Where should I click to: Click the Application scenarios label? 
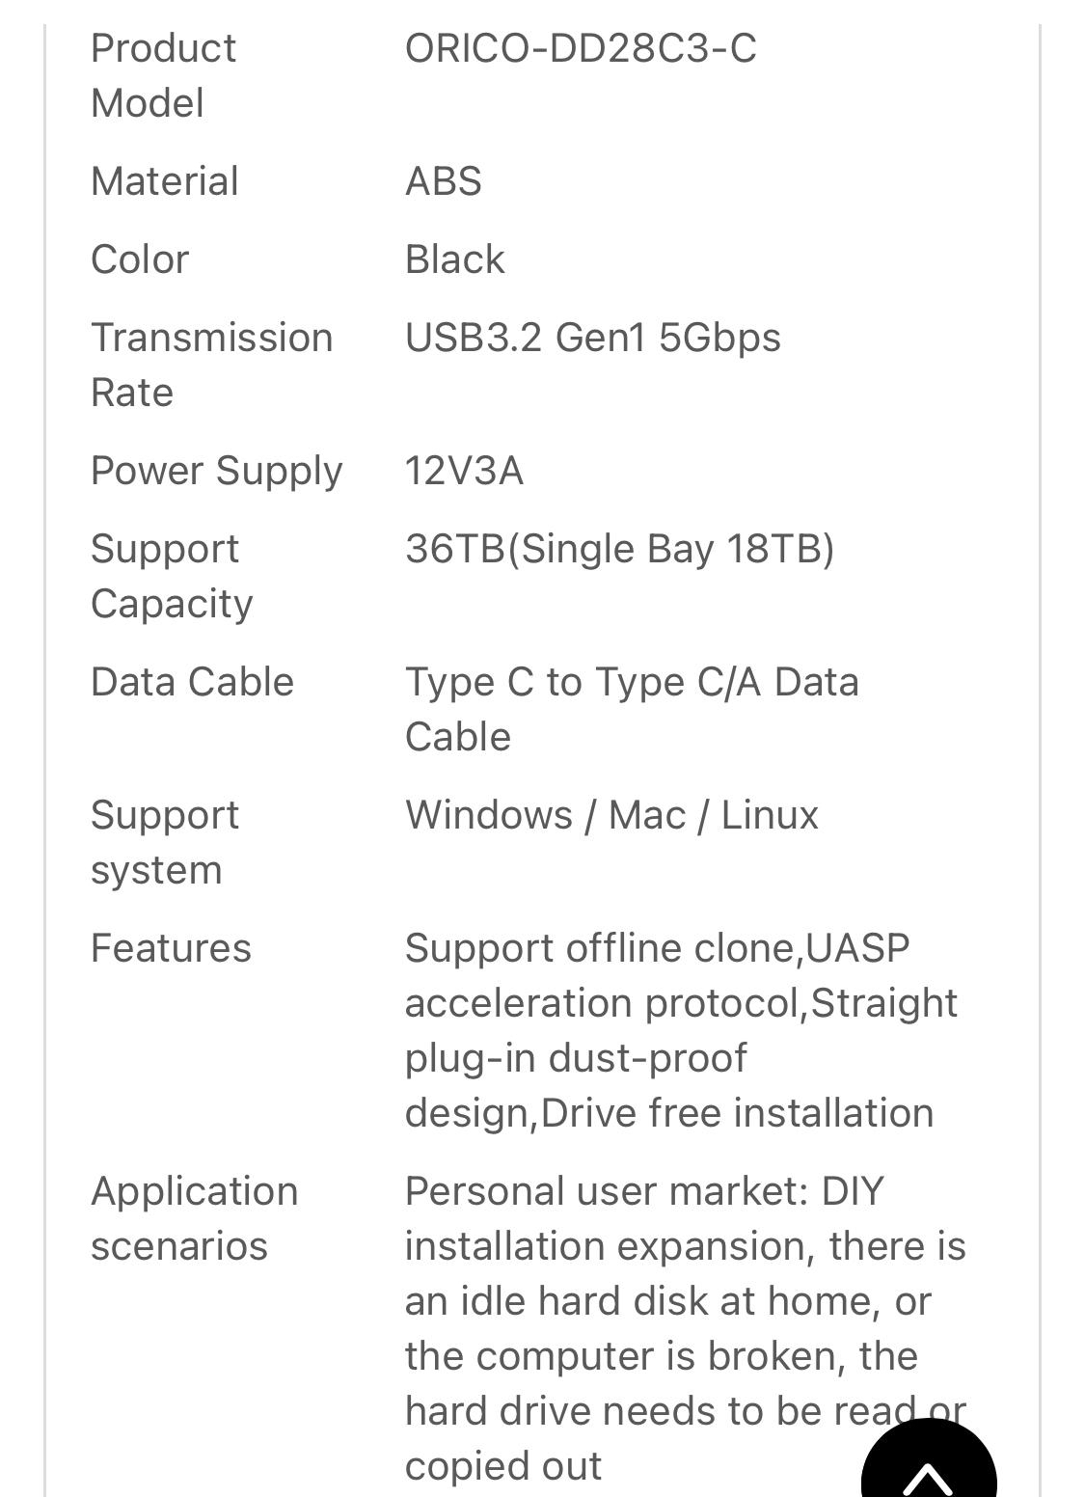(x=194, y=1218)
